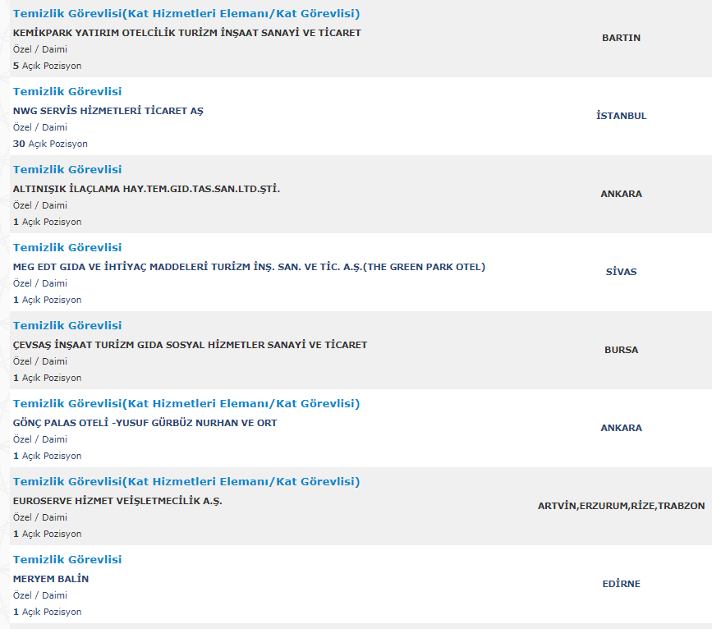This screenshot has height=629, width=712.
Task: Click the BURSA location label
Action: tap(621, 350)
